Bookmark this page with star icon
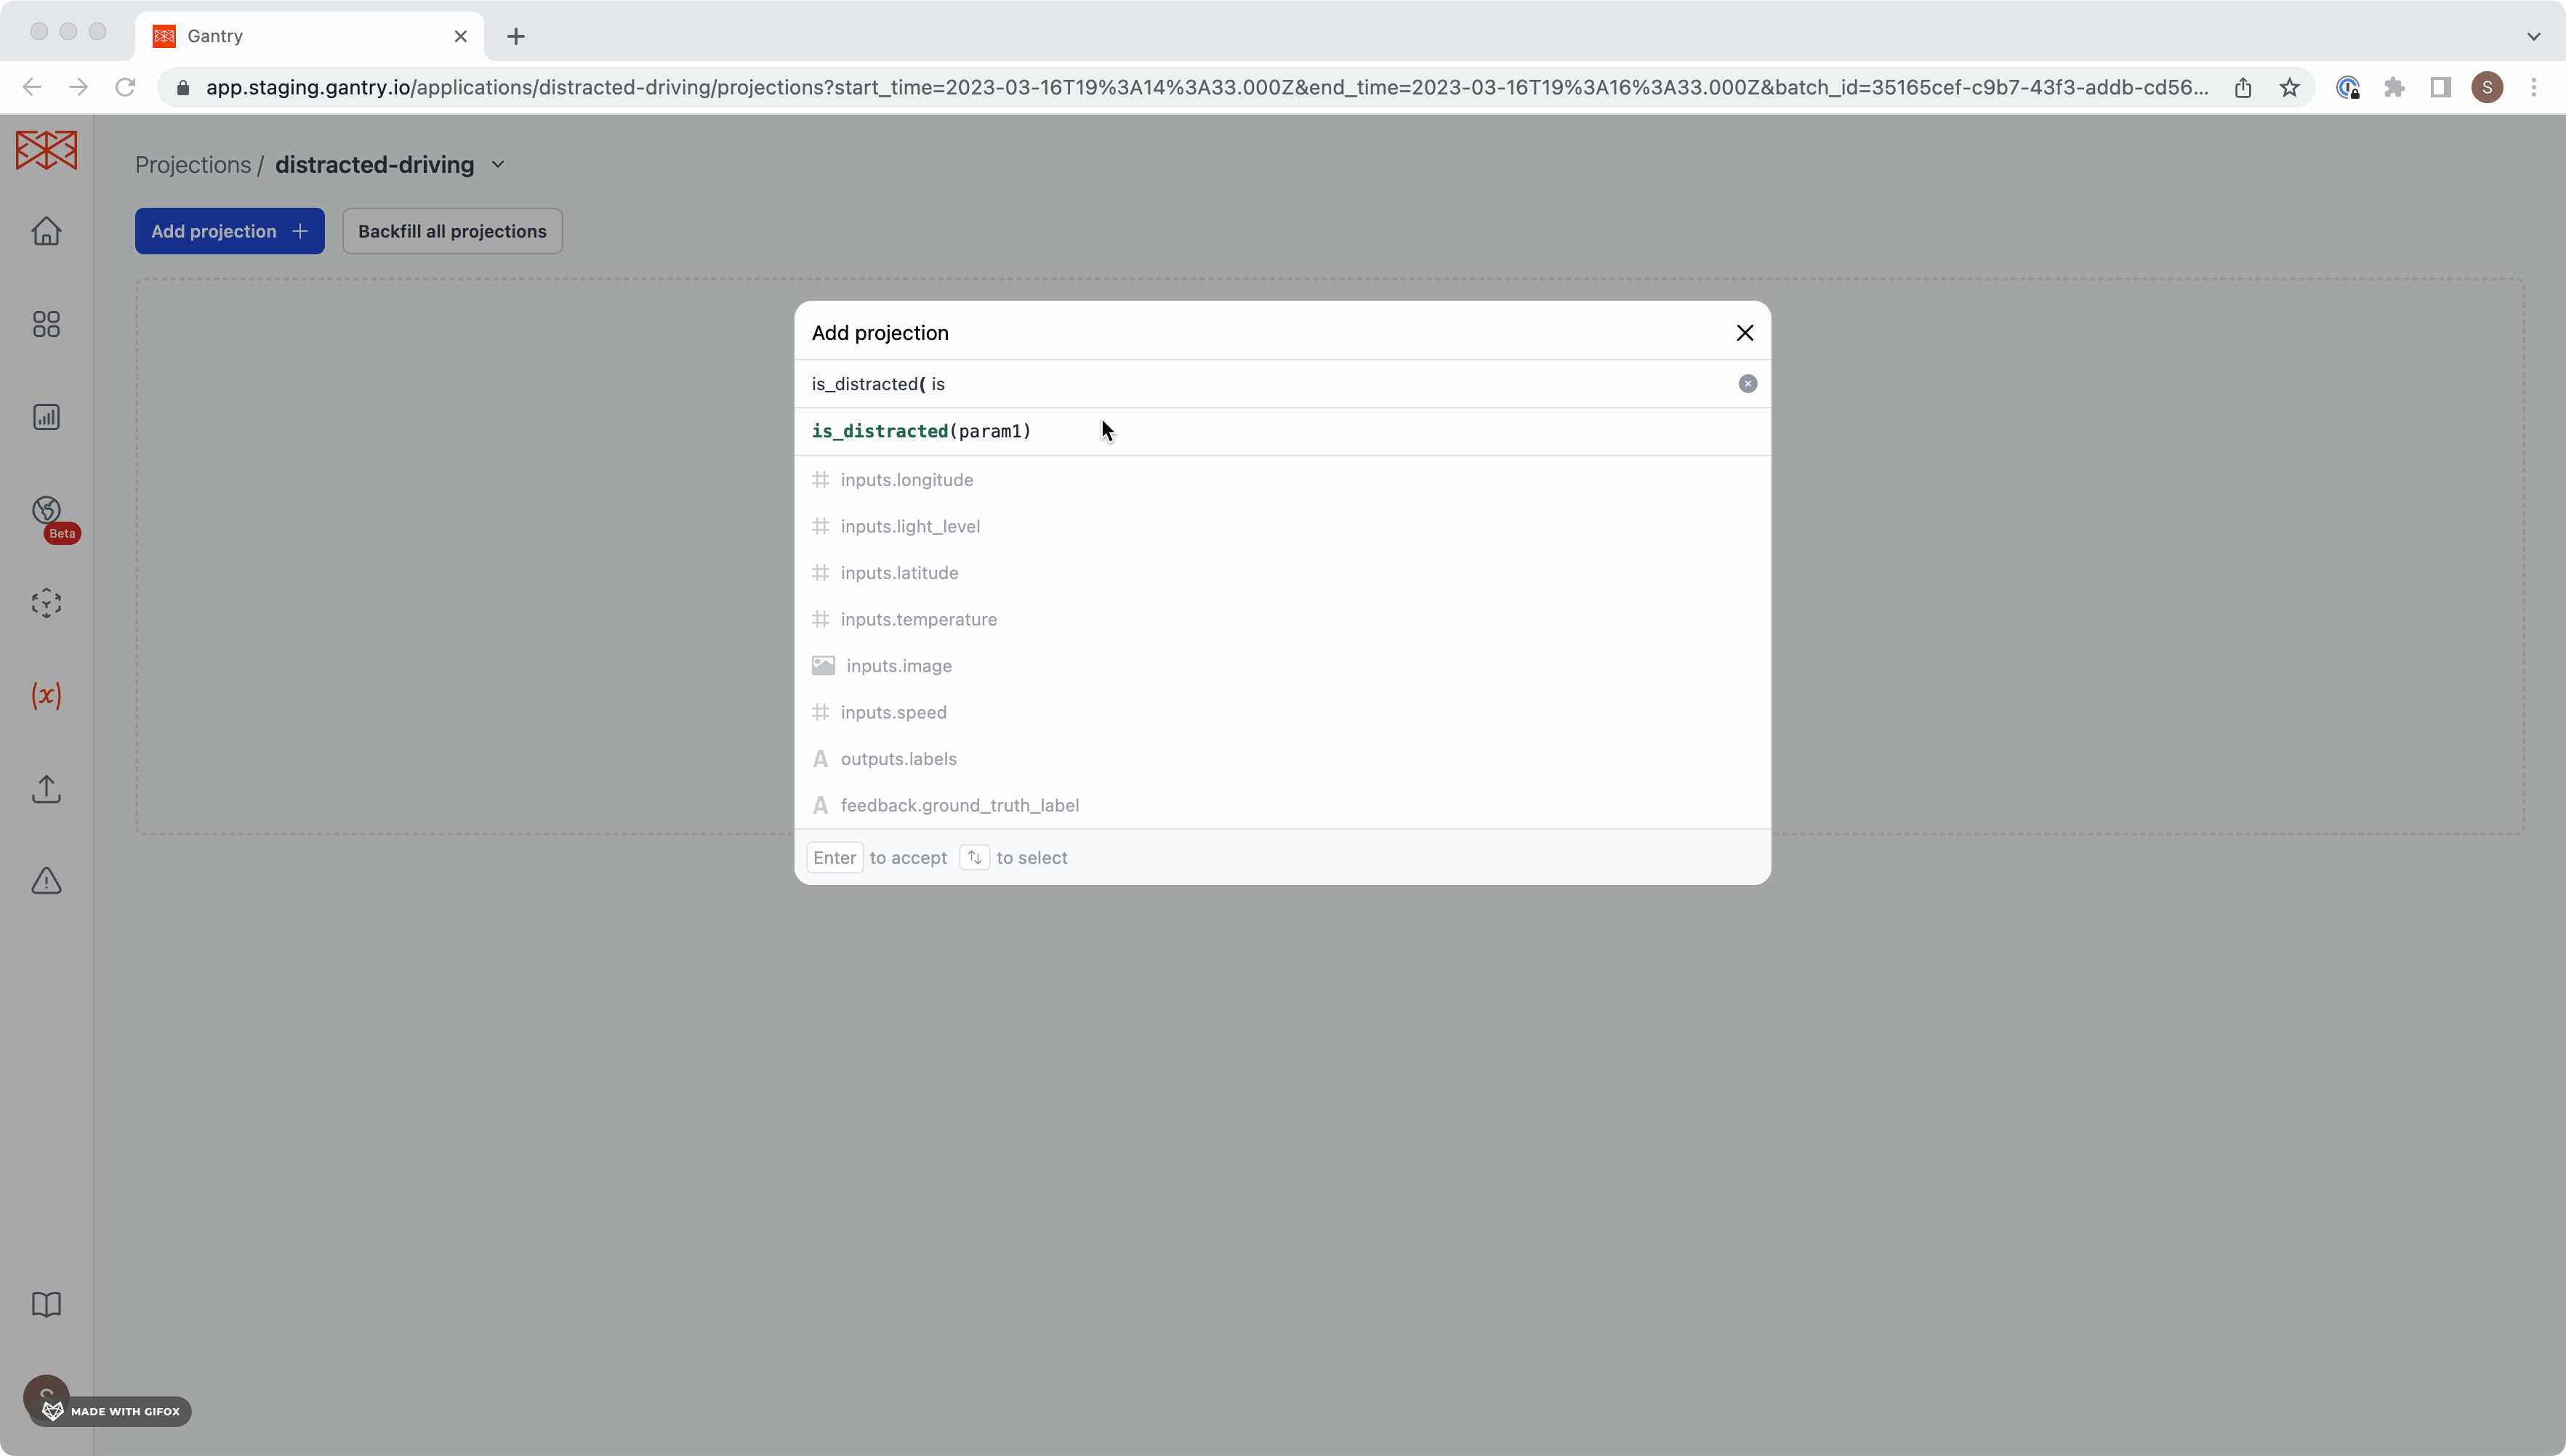The height and width of the screenshot is (1456, 2566). [x=2289, y=88]
